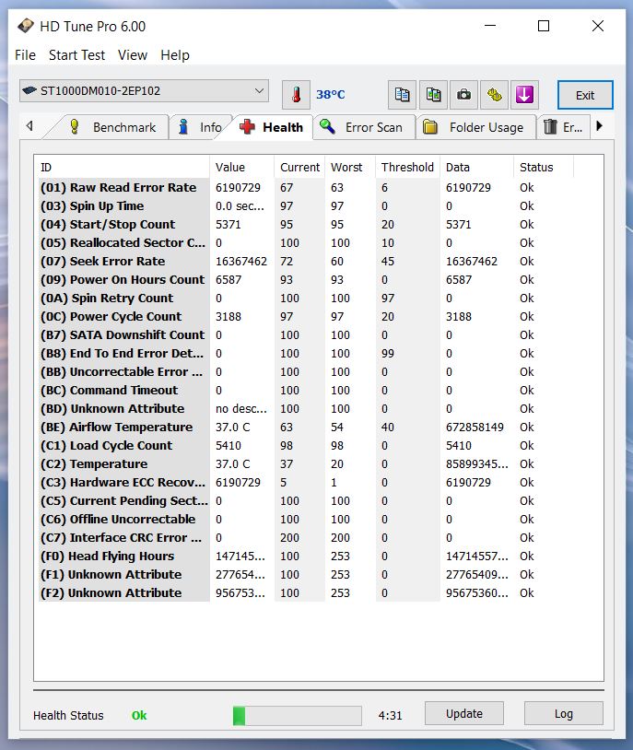This screenshot has height=750, width=633.
Task: Open the Info tab
Action: click(200, 127)
